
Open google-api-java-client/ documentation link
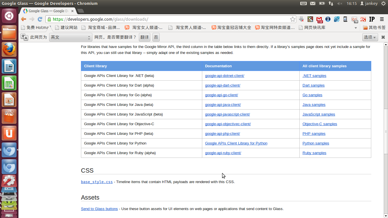(223, 105)
